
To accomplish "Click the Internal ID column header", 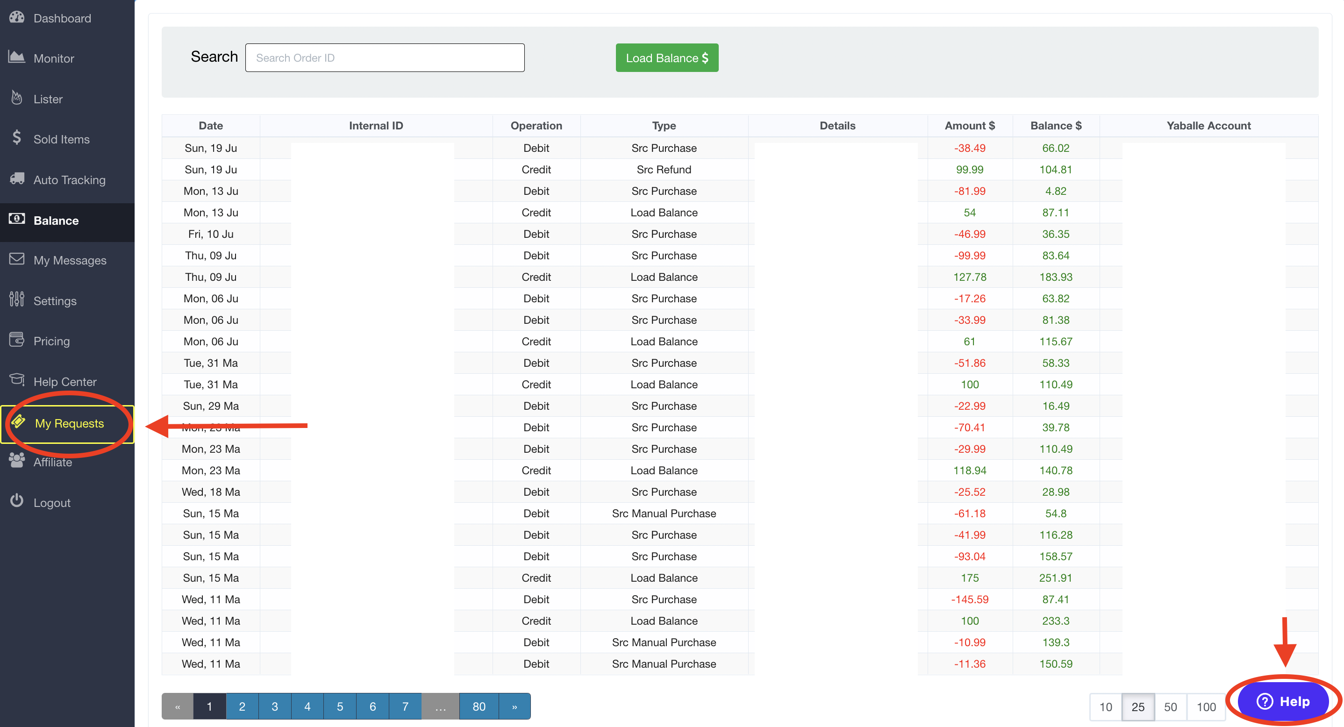I will tap(376, 126).
